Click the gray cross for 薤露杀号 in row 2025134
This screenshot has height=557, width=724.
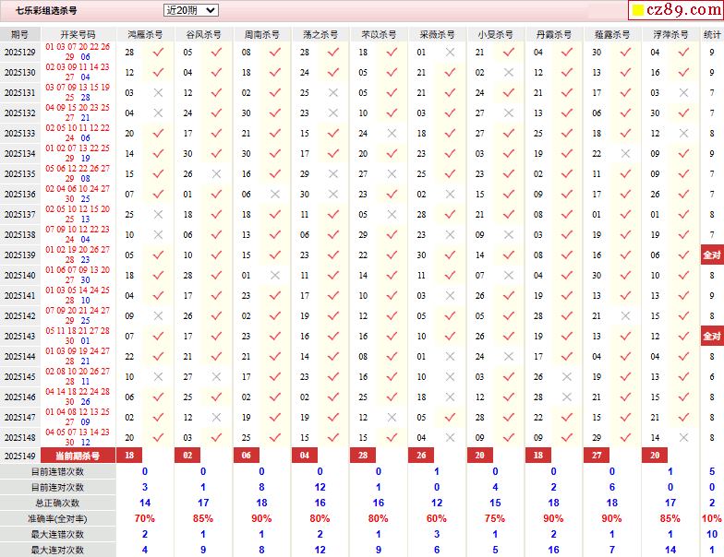click(625, 154)
